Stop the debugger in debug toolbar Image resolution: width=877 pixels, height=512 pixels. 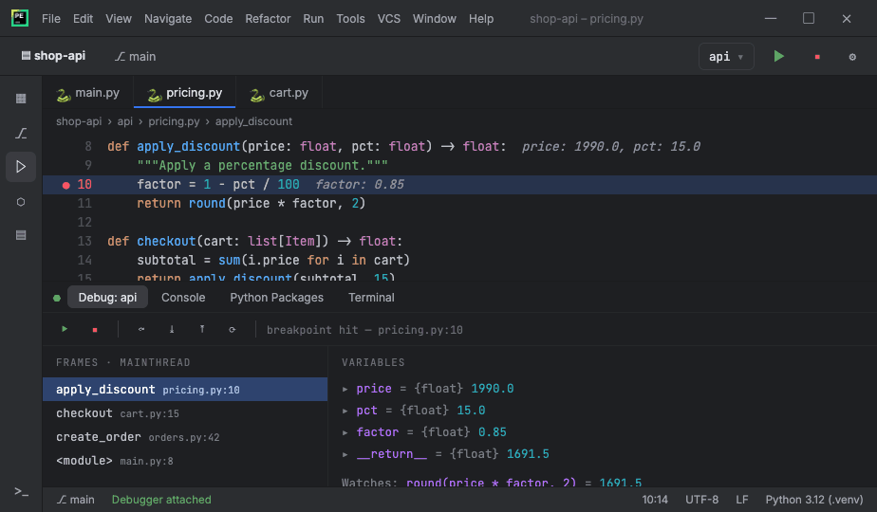[x=95, y=330]
